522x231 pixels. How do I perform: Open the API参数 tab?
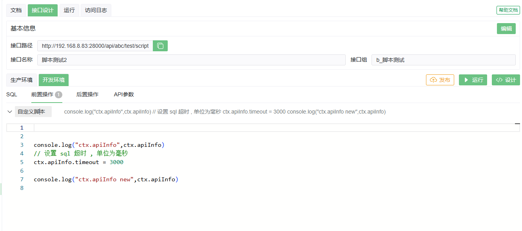click(x=124, y=94)
